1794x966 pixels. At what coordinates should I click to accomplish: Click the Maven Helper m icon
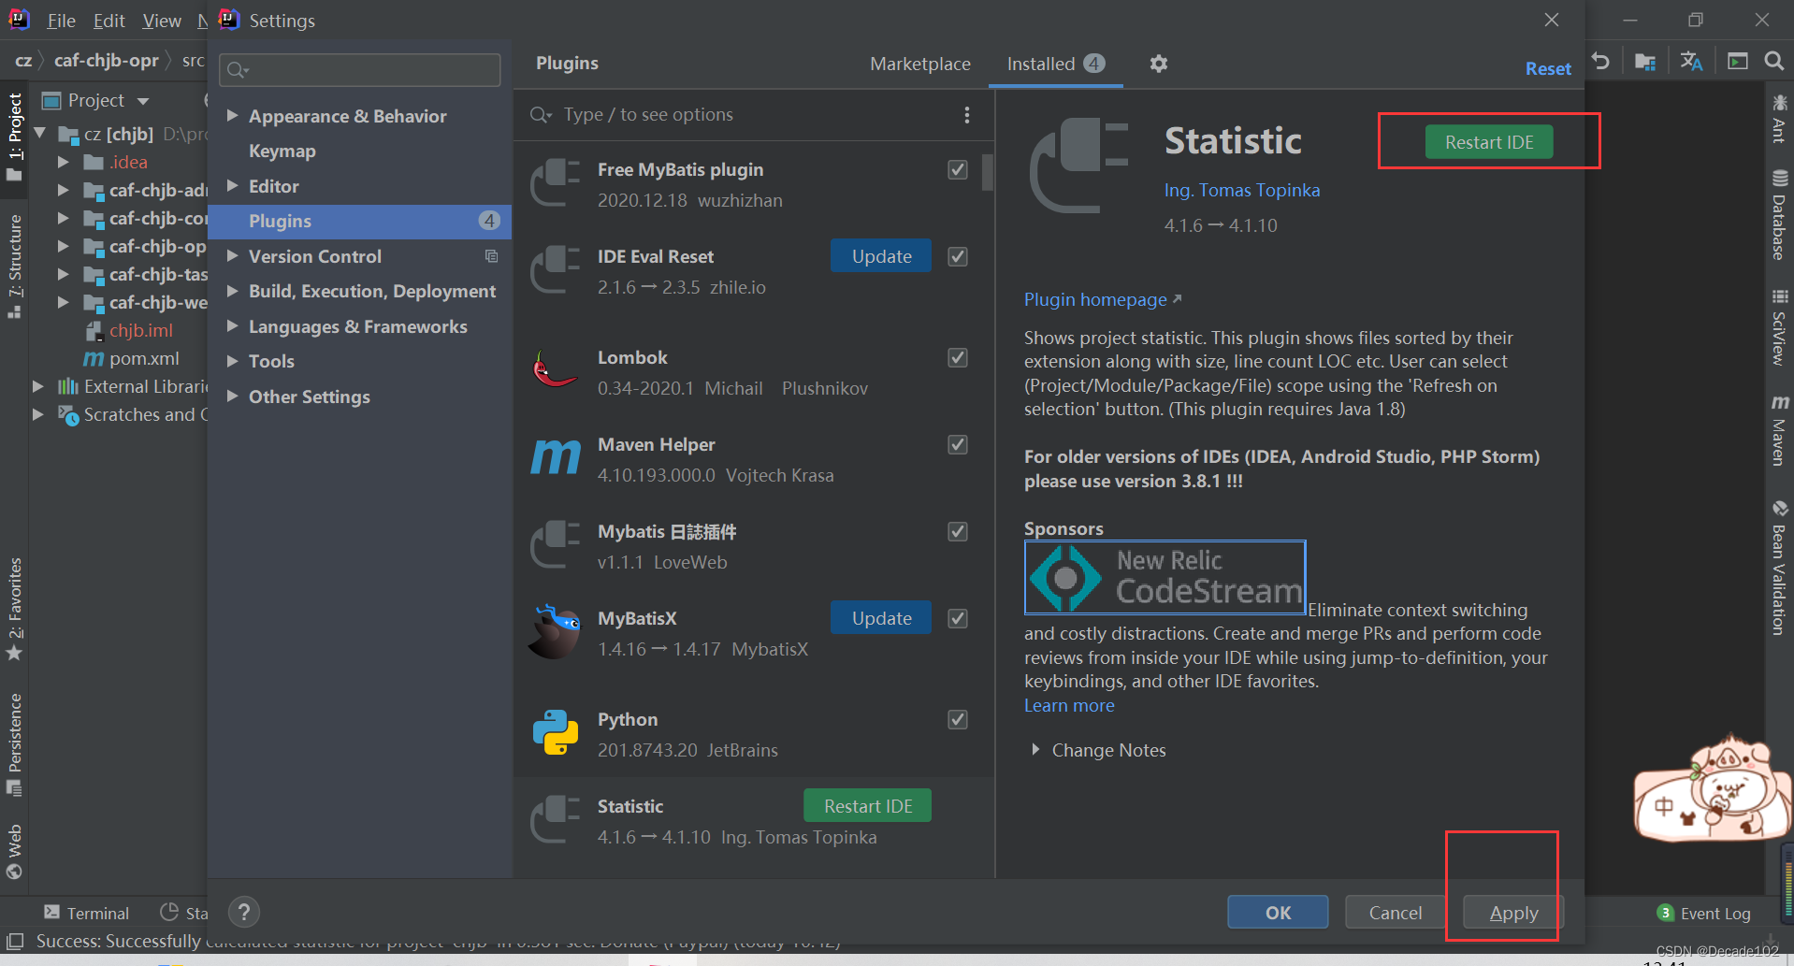[x=555, y=458]
